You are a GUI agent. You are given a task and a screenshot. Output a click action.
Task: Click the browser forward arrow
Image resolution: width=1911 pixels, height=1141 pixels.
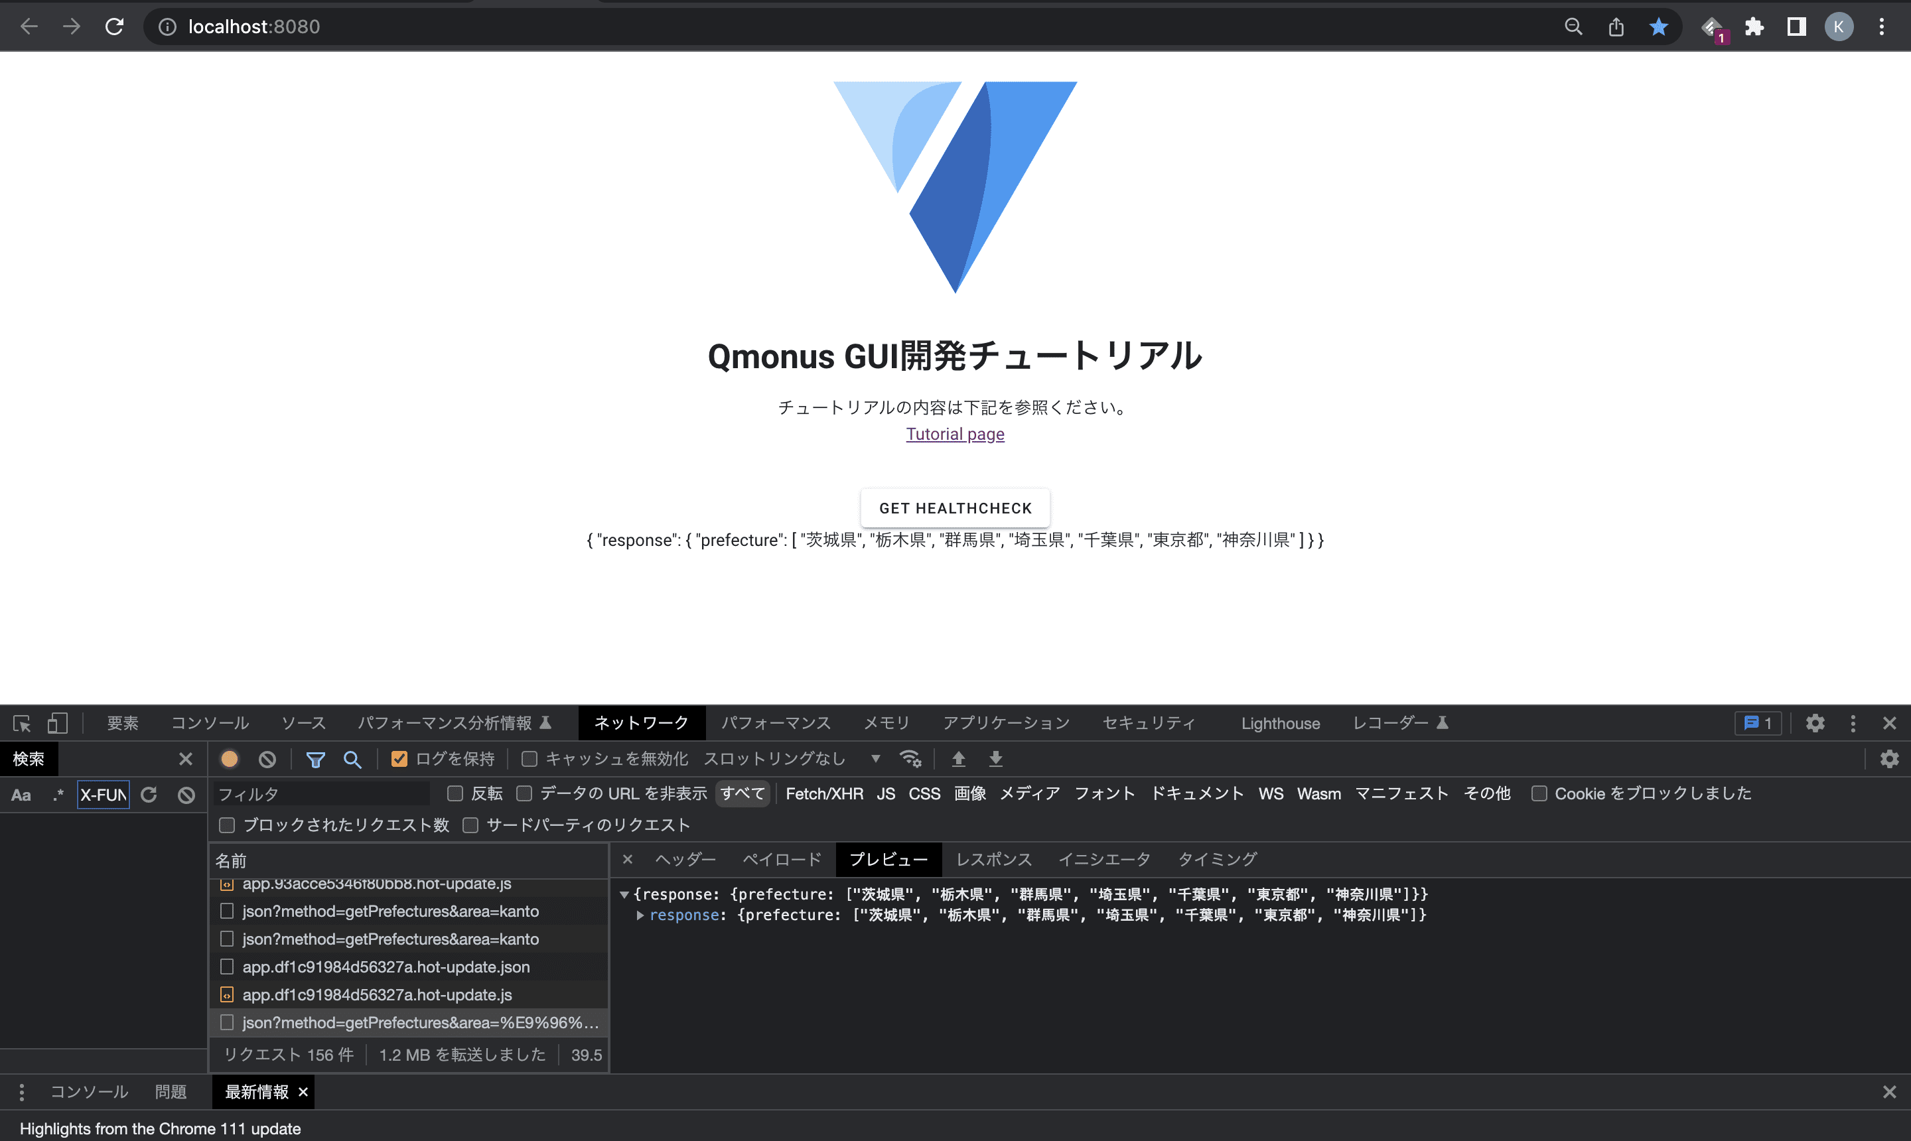click(72, 27)
